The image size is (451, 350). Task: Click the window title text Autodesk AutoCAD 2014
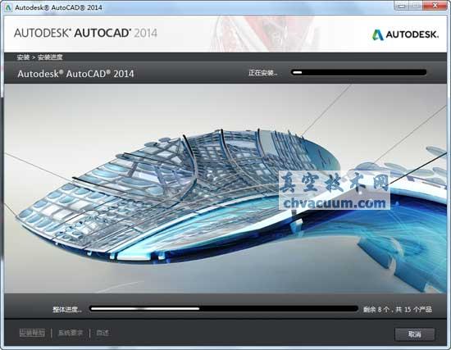click(x=59, y=7)
